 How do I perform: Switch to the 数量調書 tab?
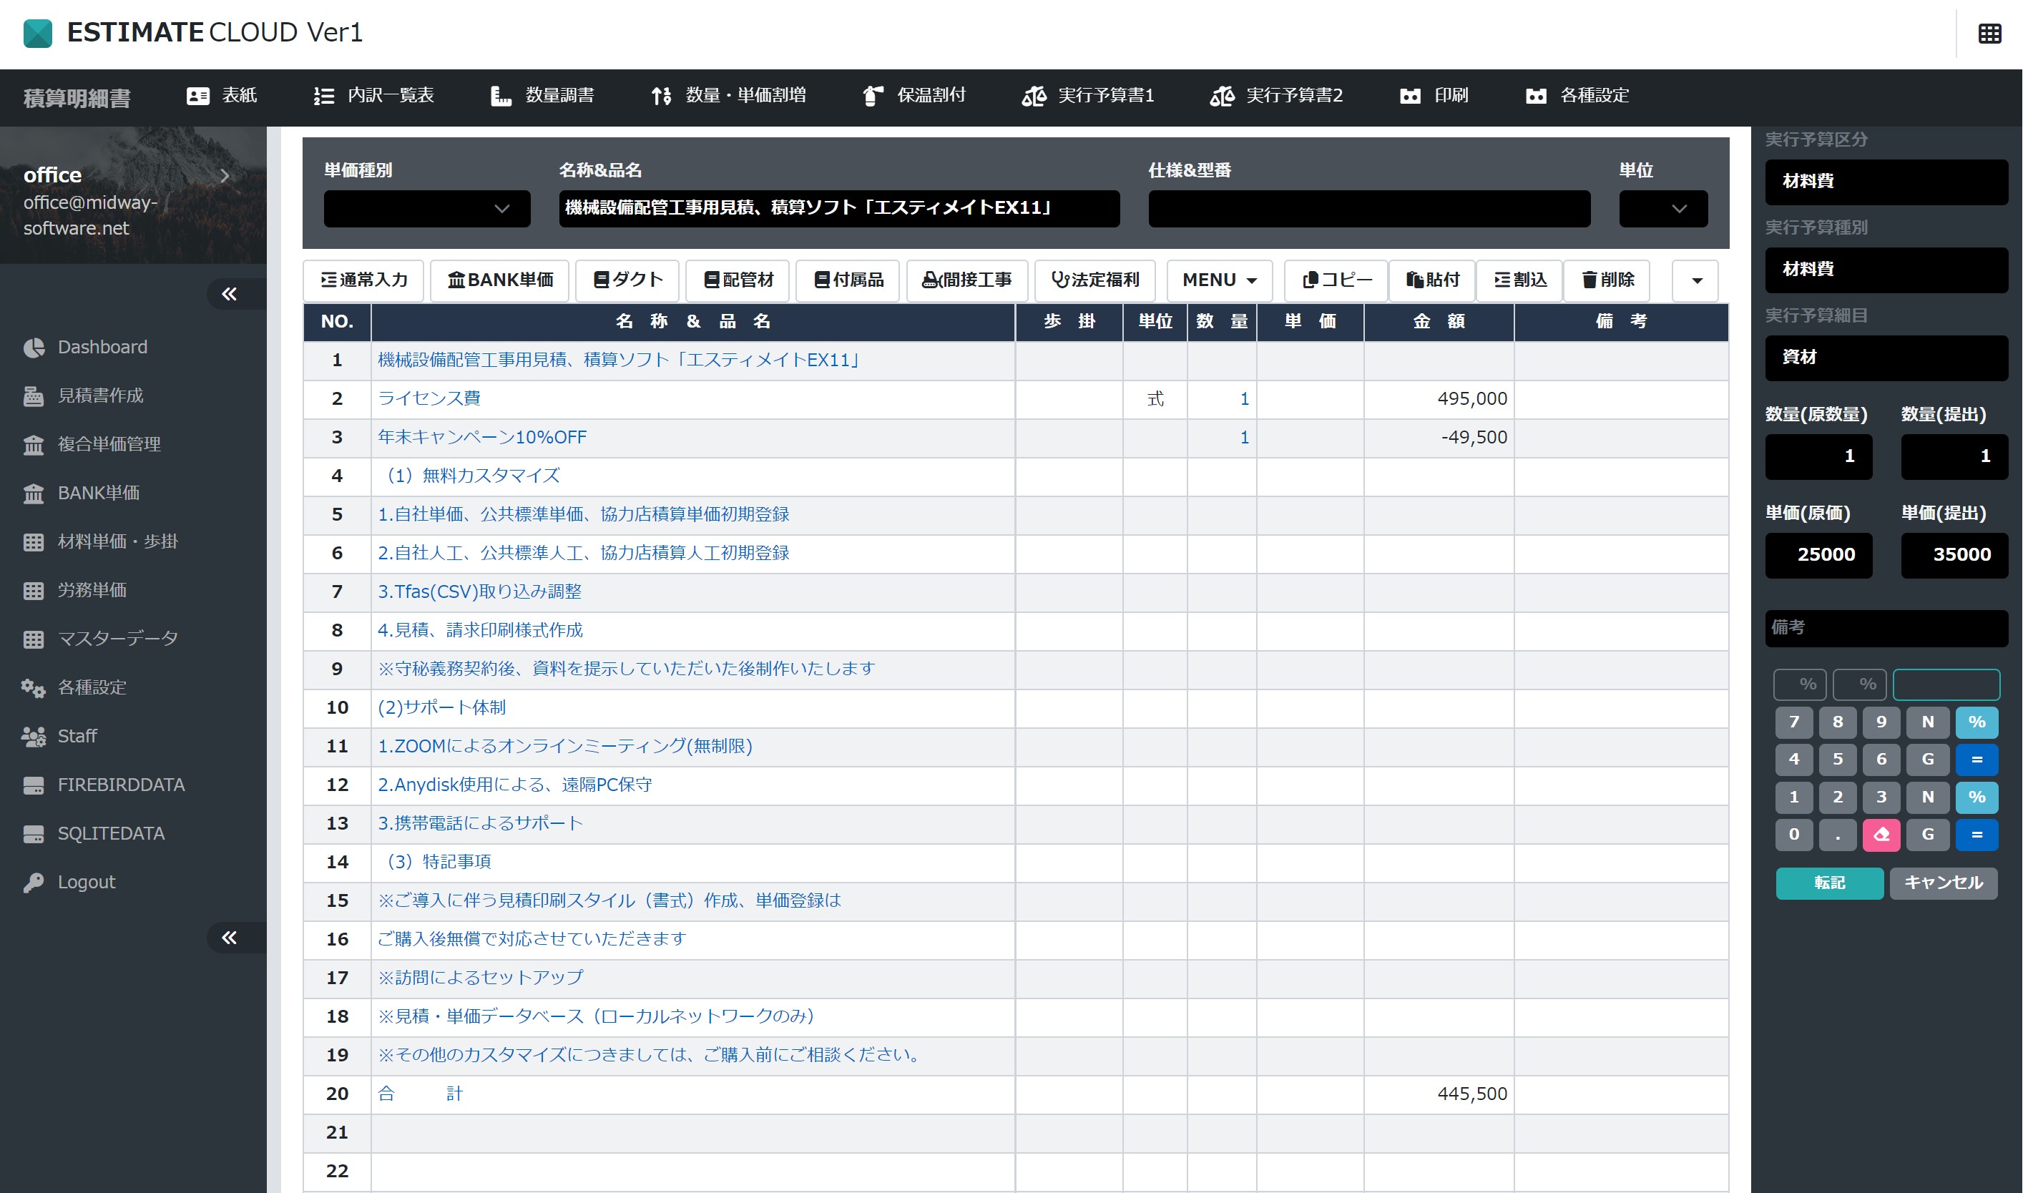[542, 96]
